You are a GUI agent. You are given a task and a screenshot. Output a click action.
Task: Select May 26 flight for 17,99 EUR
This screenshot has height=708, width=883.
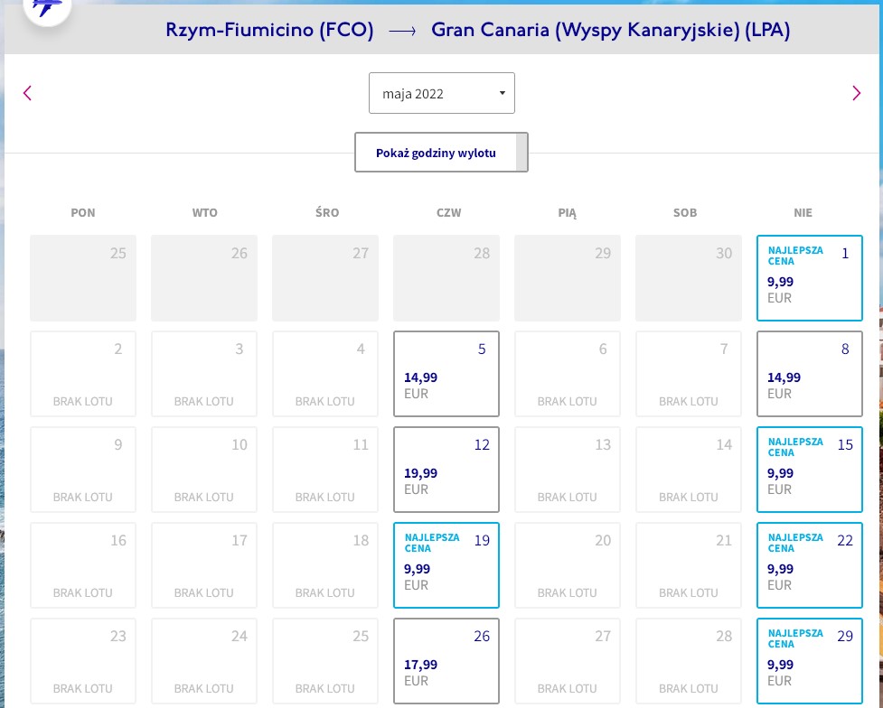(446, 661)
